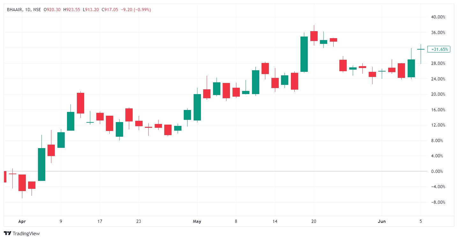Screen dimensions: 458x240
Task: Click the +31.65% current price label
Action: coord(440,49)
